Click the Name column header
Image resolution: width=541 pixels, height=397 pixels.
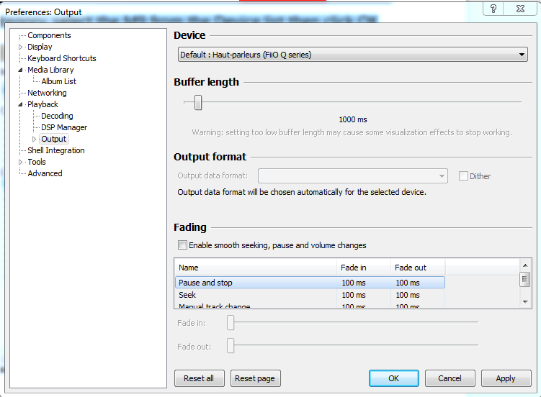coord(255,268)
